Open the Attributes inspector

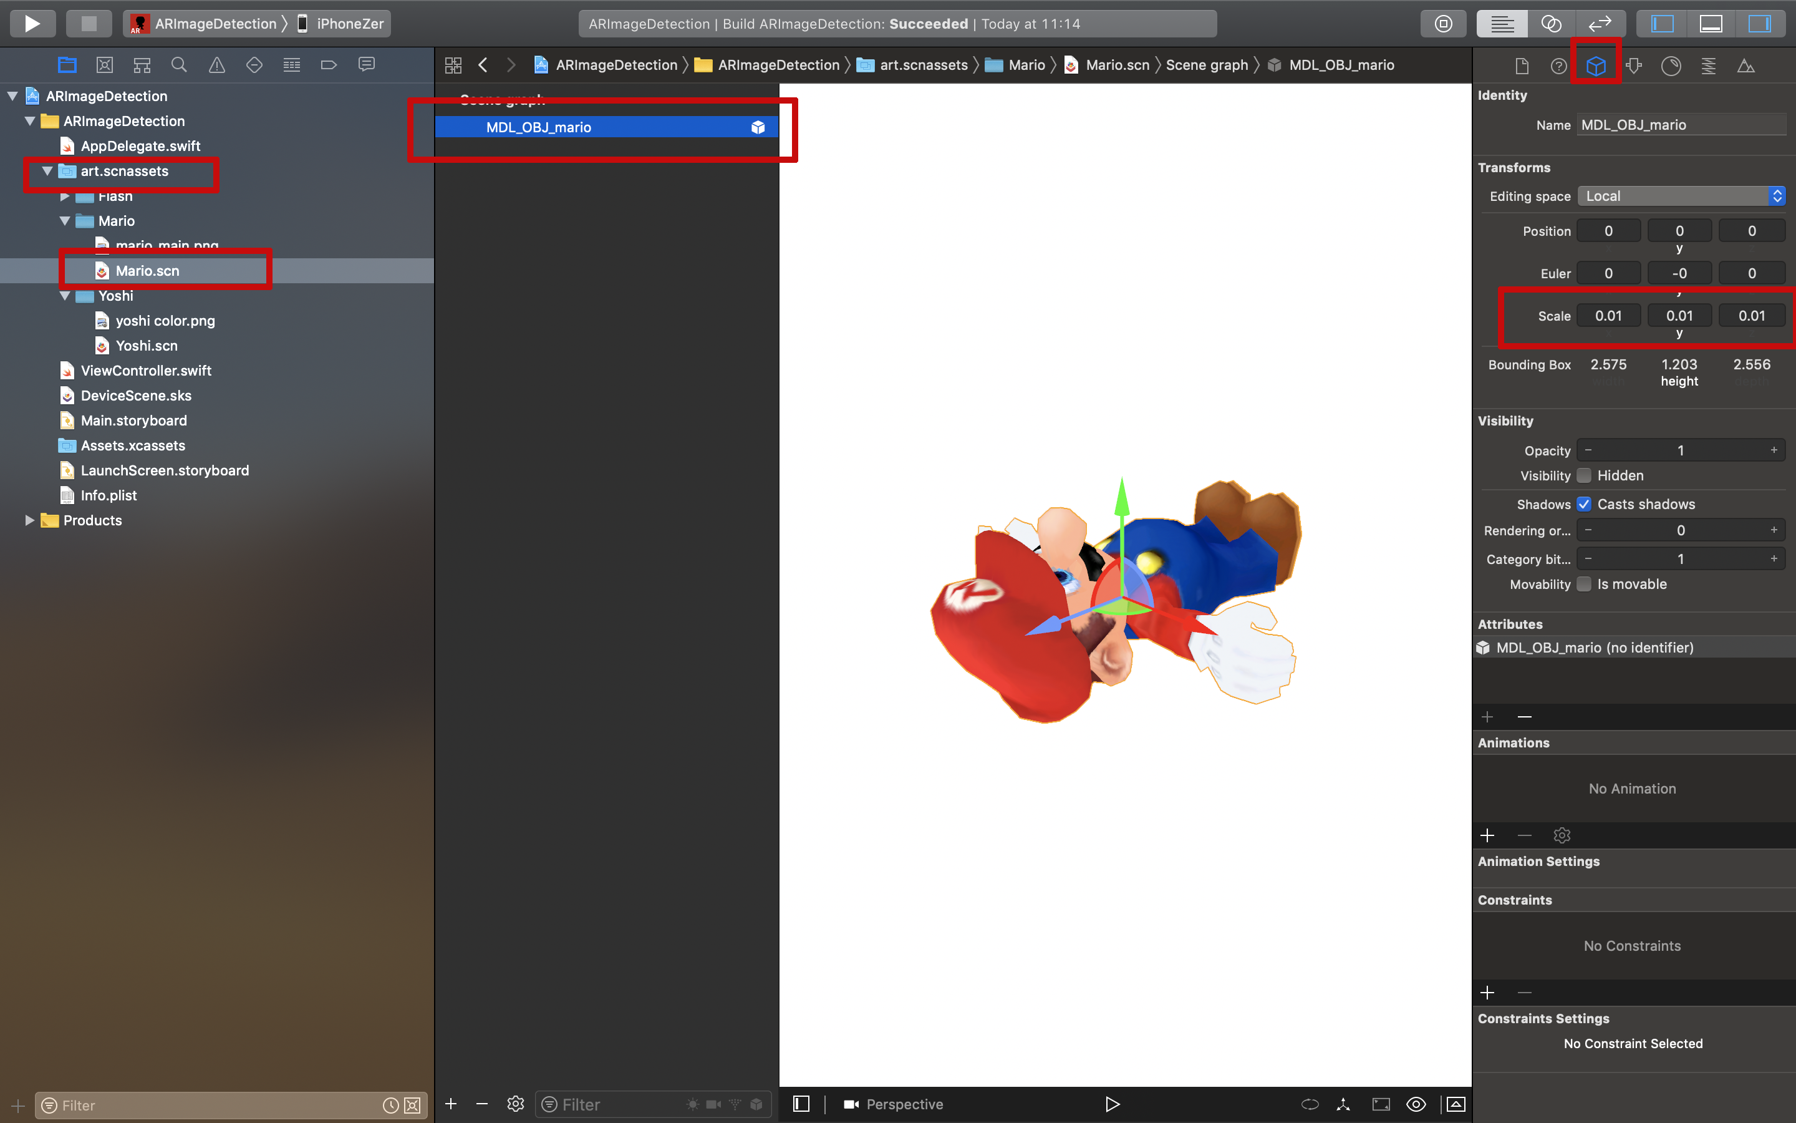coord(1633,66)
